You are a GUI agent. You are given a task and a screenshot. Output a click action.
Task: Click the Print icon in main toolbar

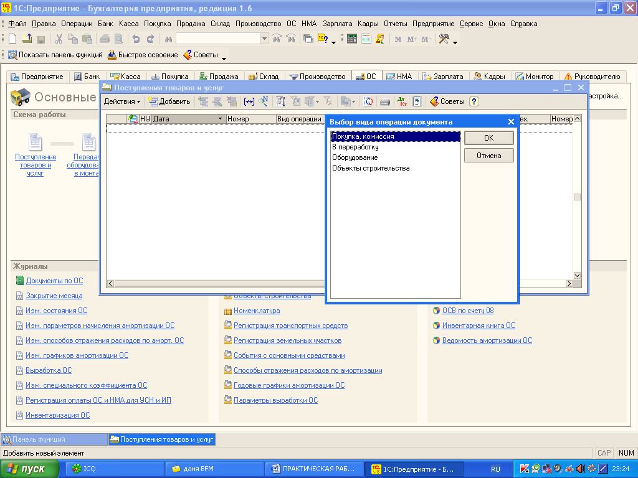(105, 39)
